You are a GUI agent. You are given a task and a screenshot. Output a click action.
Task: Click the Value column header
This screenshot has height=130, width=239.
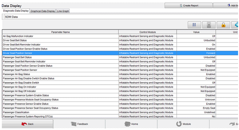coord(196,32)
